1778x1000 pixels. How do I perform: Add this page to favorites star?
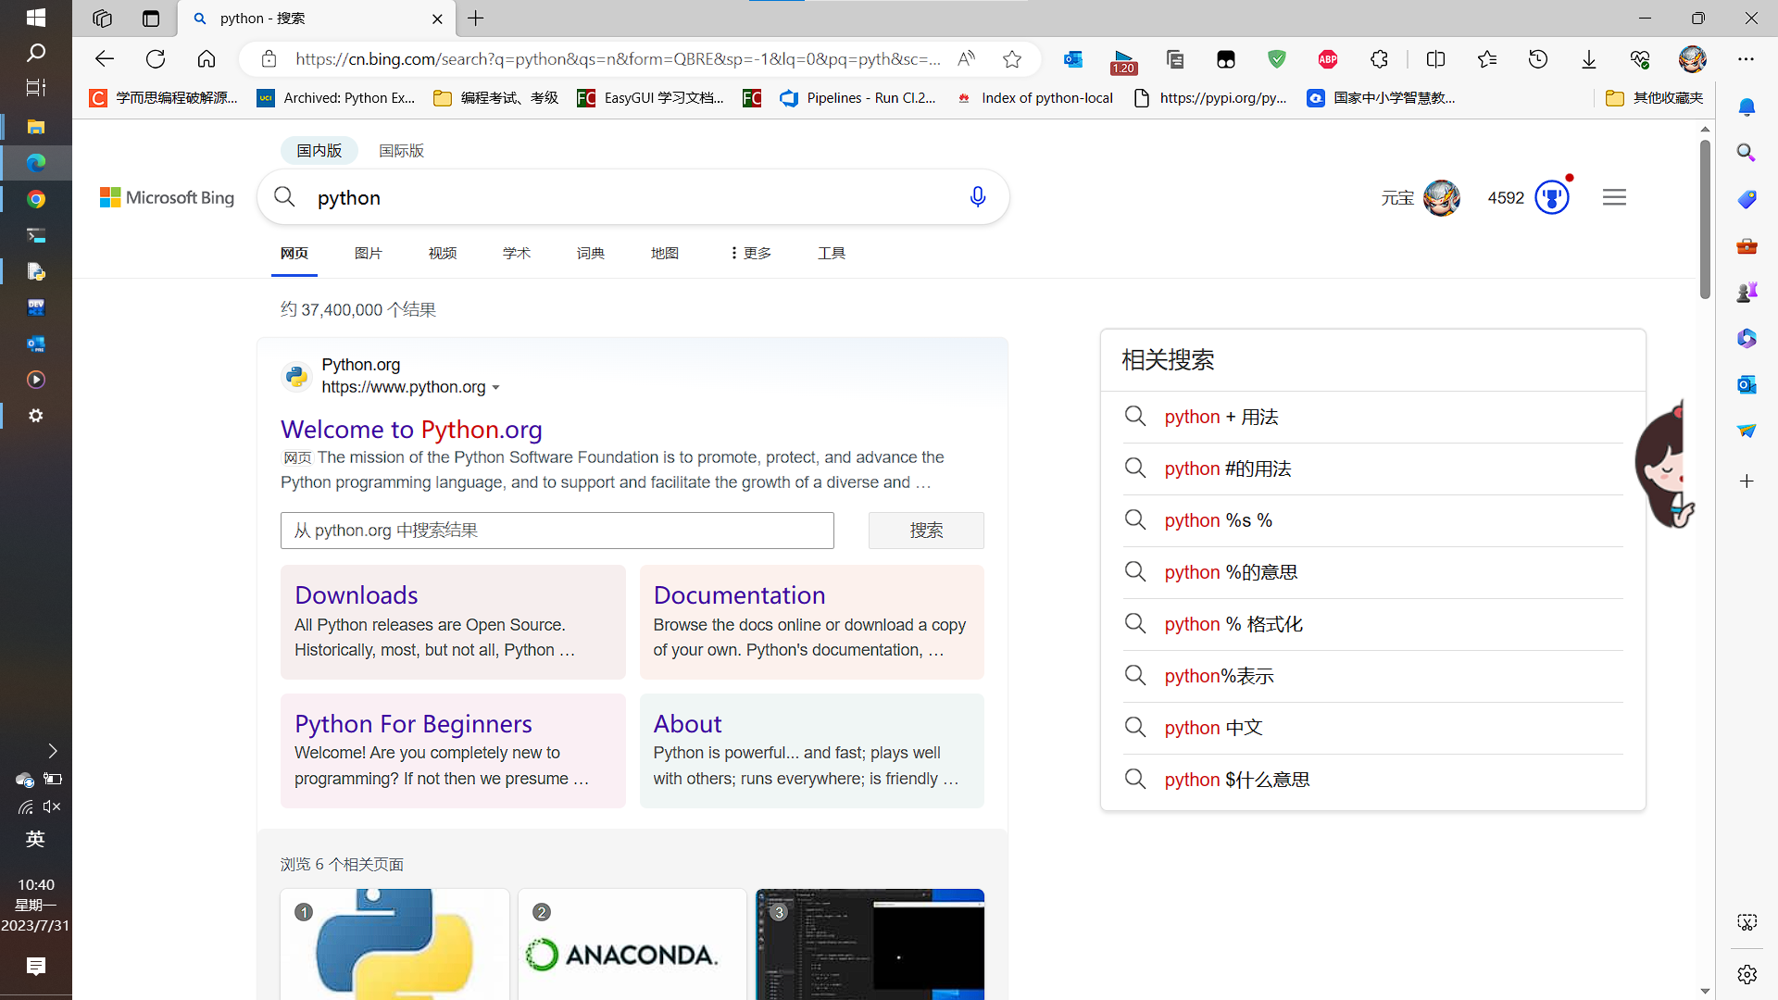(1012, 59)
